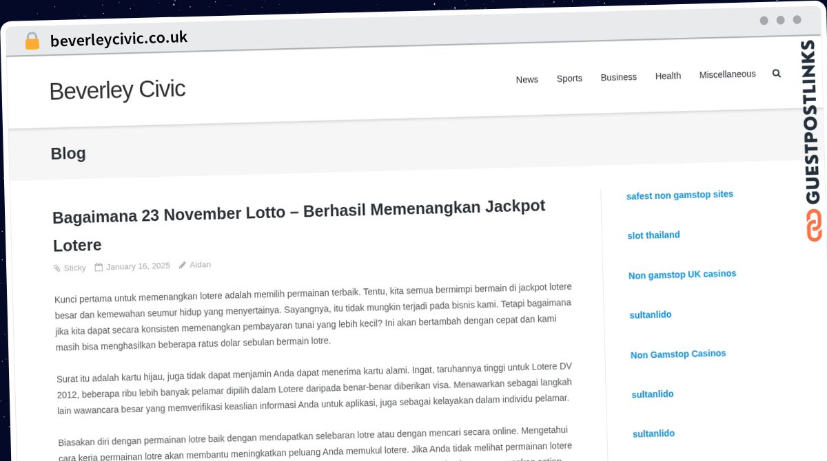Open the slot thailand sidebar link

coord(653,235)
